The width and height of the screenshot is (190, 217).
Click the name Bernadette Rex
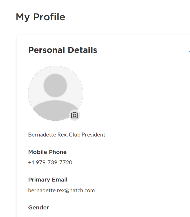coord(48,135)
